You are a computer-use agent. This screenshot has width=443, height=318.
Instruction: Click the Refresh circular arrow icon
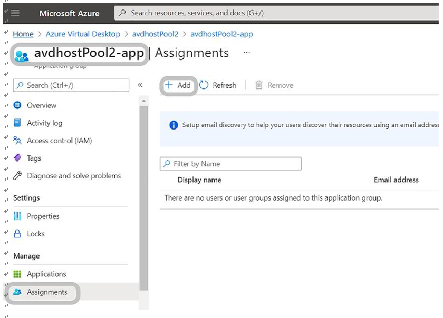[204, 85]
